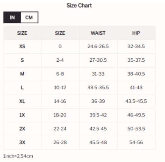This screenshot has height=162, width=165.
Task: Select the IN unit toggle
Action: [12, 17]
